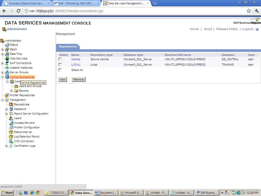Screen dimensions: 261x196
Task: Click the Profiler Repositories icon
Action: 7,95
